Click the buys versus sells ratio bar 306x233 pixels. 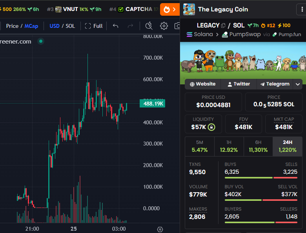pos(261,178)
